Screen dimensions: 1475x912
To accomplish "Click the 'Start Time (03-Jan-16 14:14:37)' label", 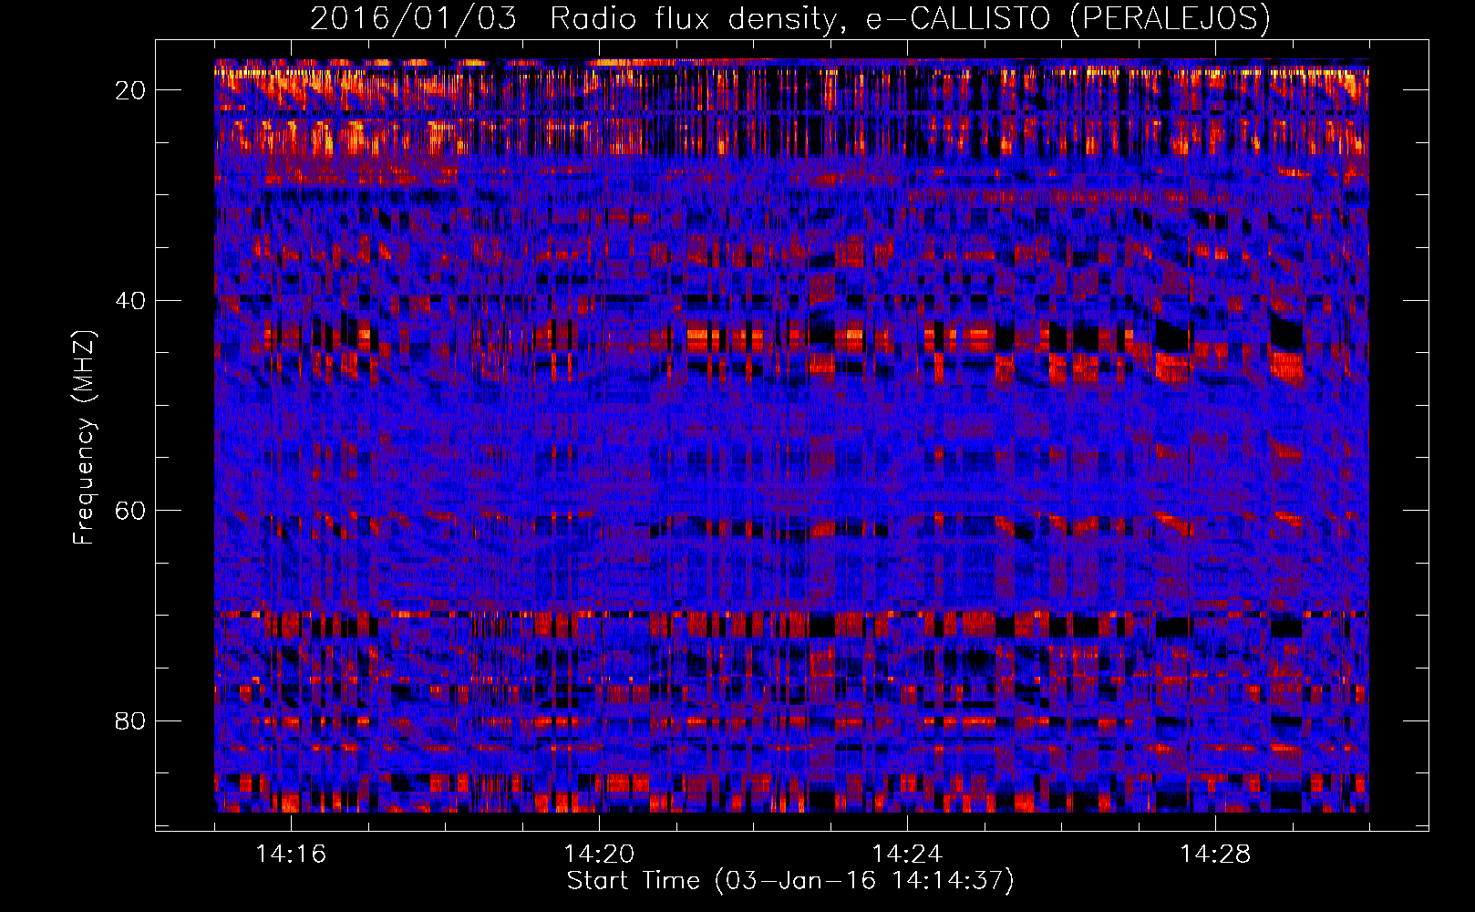I will [790, 881].
